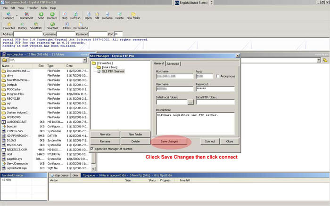Screen dimensions: 330x206
Task: Switch to the Advanced tab
Action: point(173,63)
